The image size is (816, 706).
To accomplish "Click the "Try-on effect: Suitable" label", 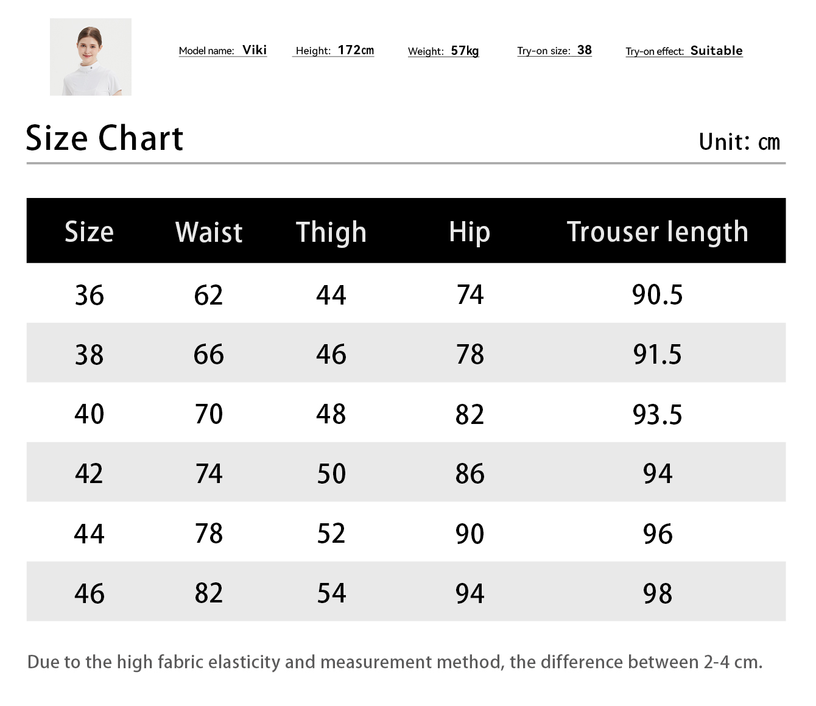I will [684, 51].
